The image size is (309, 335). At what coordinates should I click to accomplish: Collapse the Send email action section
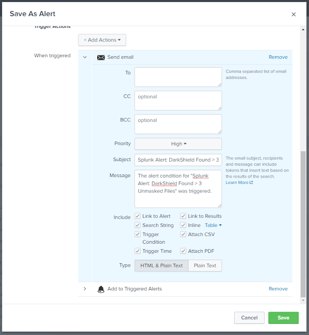tap(85, 57)
